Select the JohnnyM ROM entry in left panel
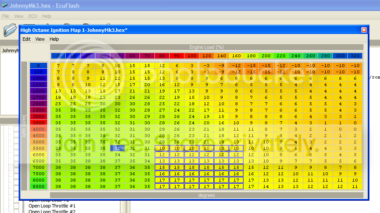The height and width of the screenshot is (213, 380). 10,50
